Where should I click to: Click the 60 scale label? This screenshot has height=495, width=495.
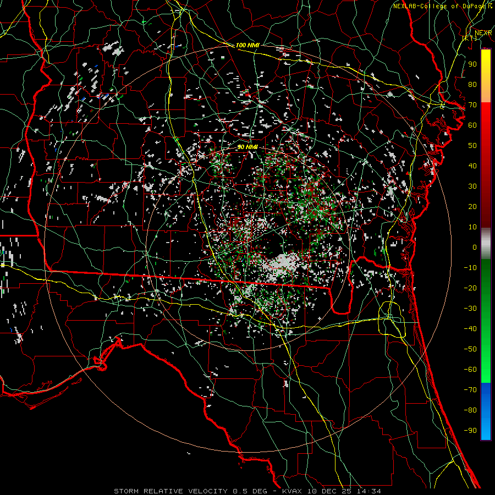pos(472,125)
